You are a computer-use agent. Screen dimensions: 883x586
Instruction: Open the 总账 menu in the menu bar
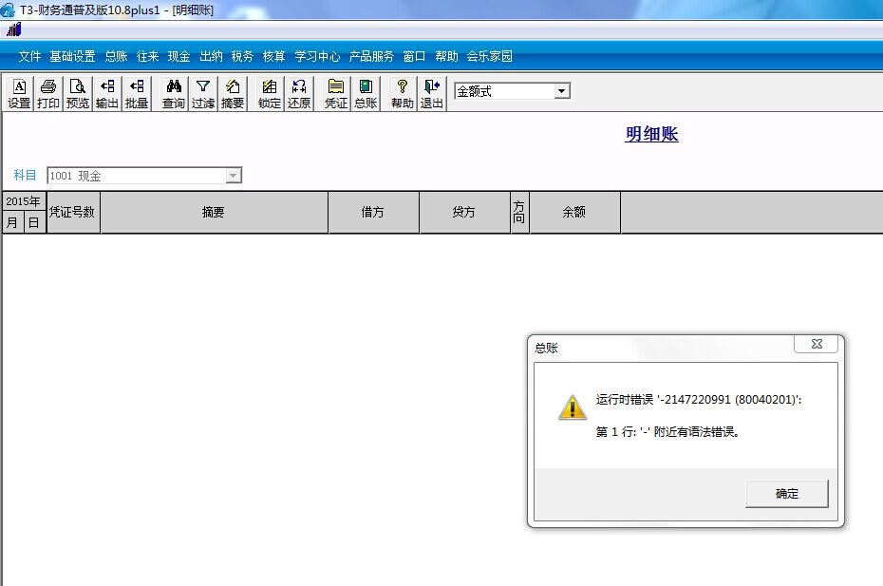(117, 56)
